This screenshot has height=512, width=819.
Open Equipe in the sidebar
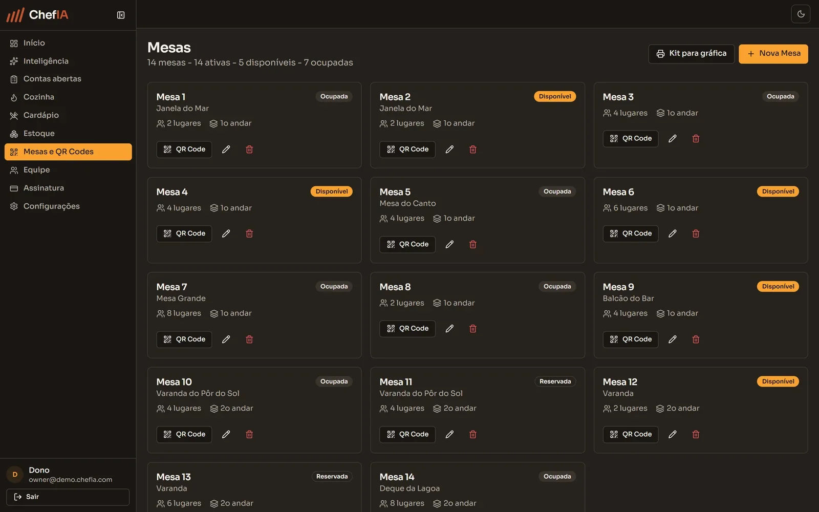(x=68, y=170)
